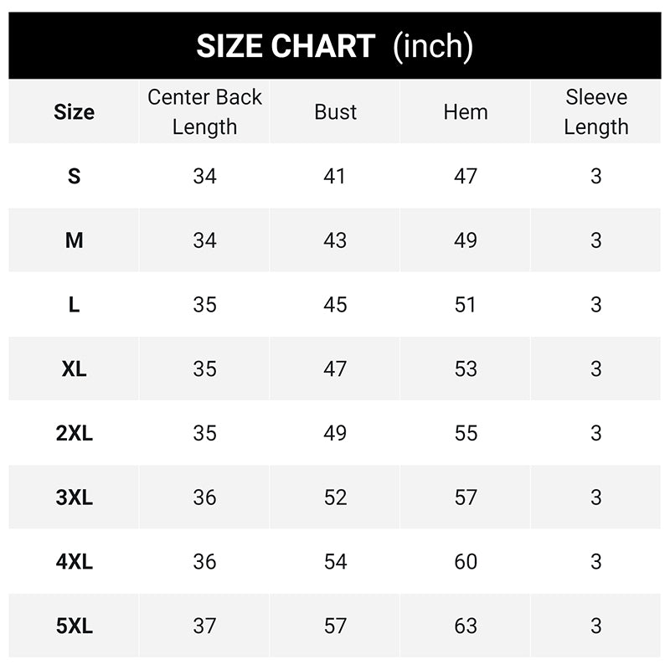Click the center back length 37 for 5XL
Viewport: 670px width, 670px height.
(204, 626)
